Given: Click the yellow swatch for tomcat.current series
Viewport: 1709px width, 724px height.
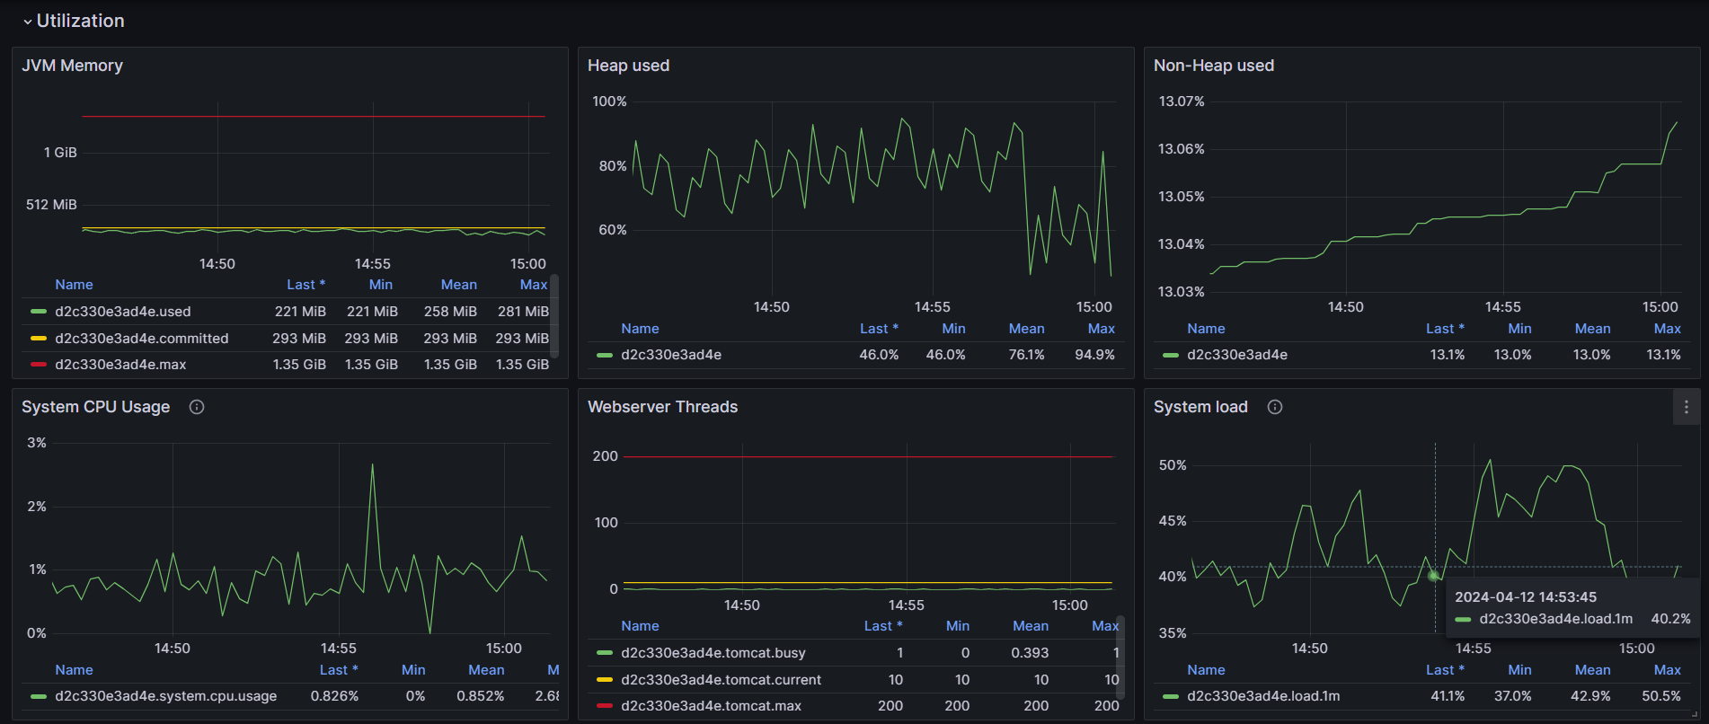Looking at the screenshot, I should [x=605, y=680].
